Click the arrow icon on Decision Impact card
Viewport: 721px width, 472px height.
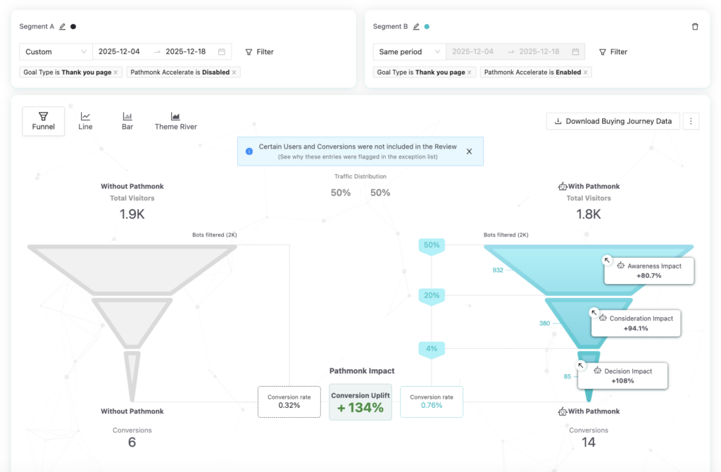tap(582, 365)
